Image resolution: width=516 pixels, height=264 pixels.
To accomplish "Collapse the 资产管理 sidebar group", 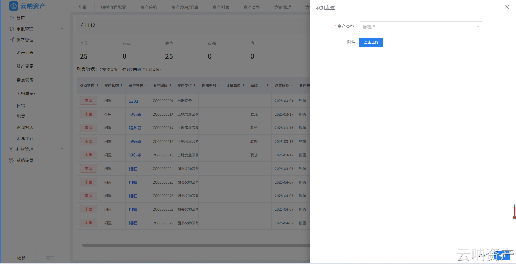I will coord(62,40).
